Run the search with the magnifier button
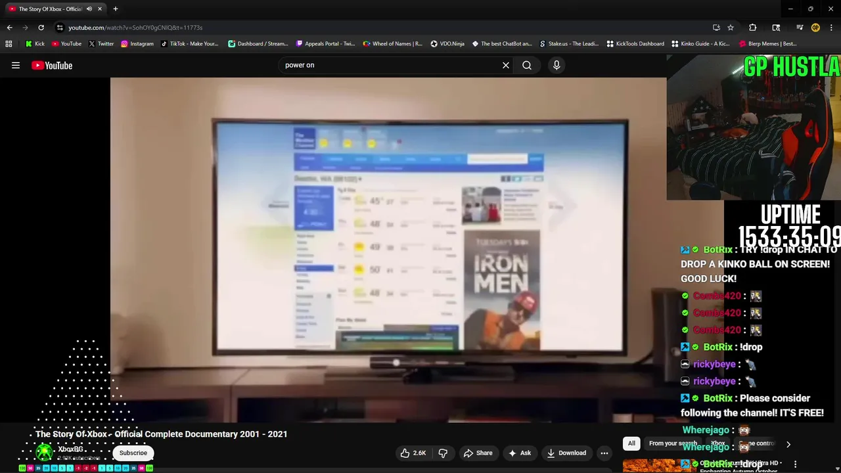Viewport: 841px width, 473px height. (527, 65)
